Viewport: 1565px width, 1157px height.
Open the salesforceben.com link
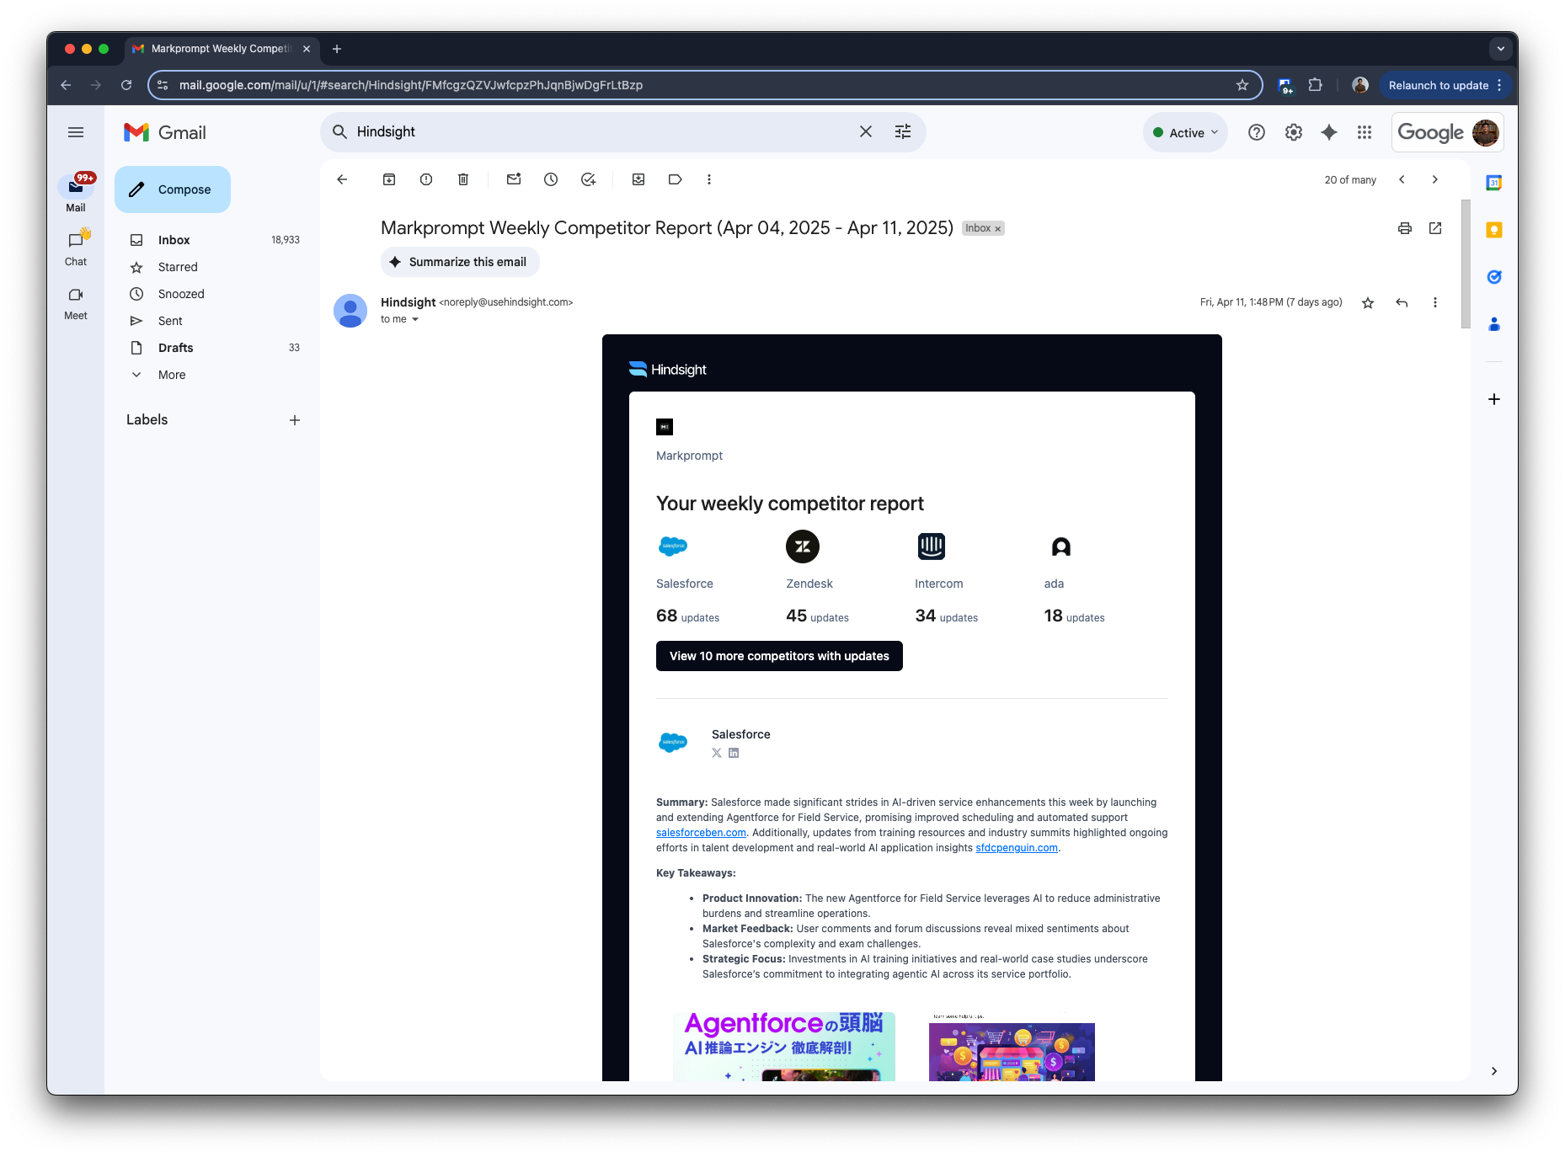coord(701,833)
